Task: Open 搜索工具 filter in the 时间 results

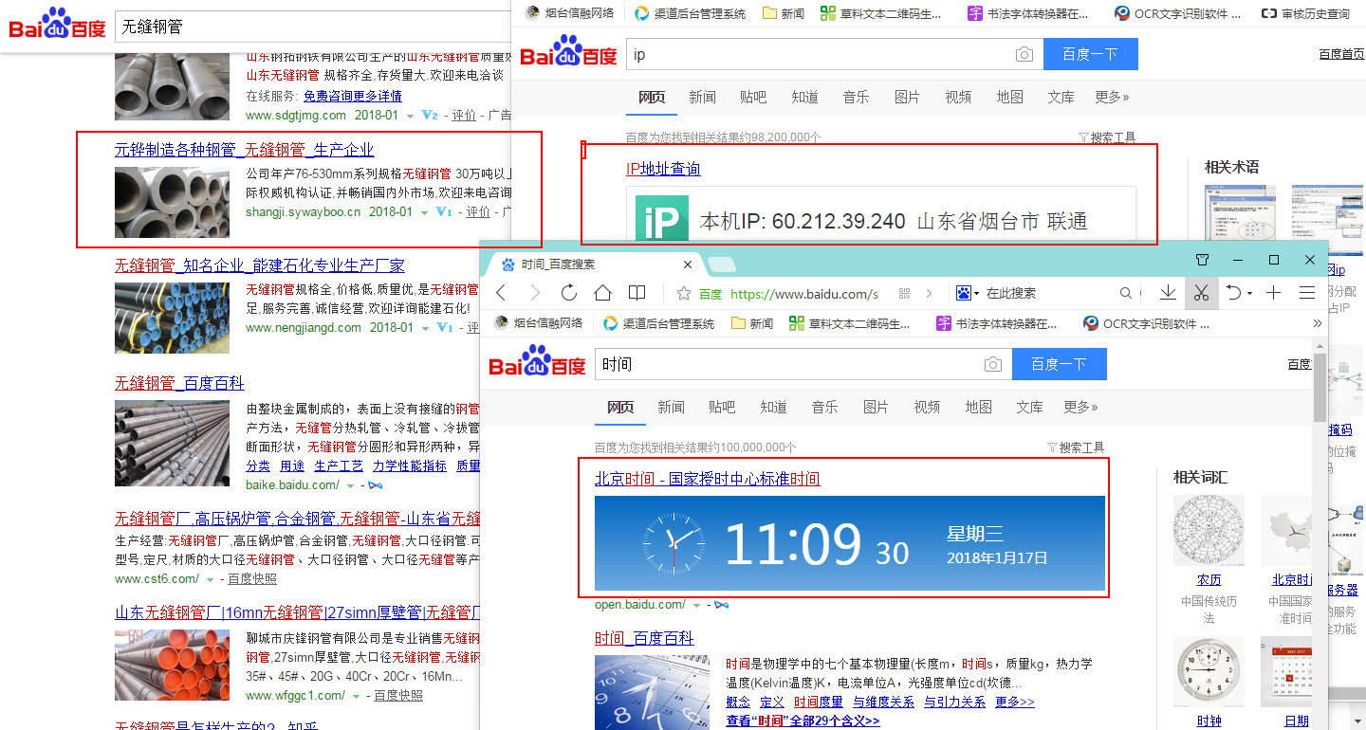Action: 1076,447
